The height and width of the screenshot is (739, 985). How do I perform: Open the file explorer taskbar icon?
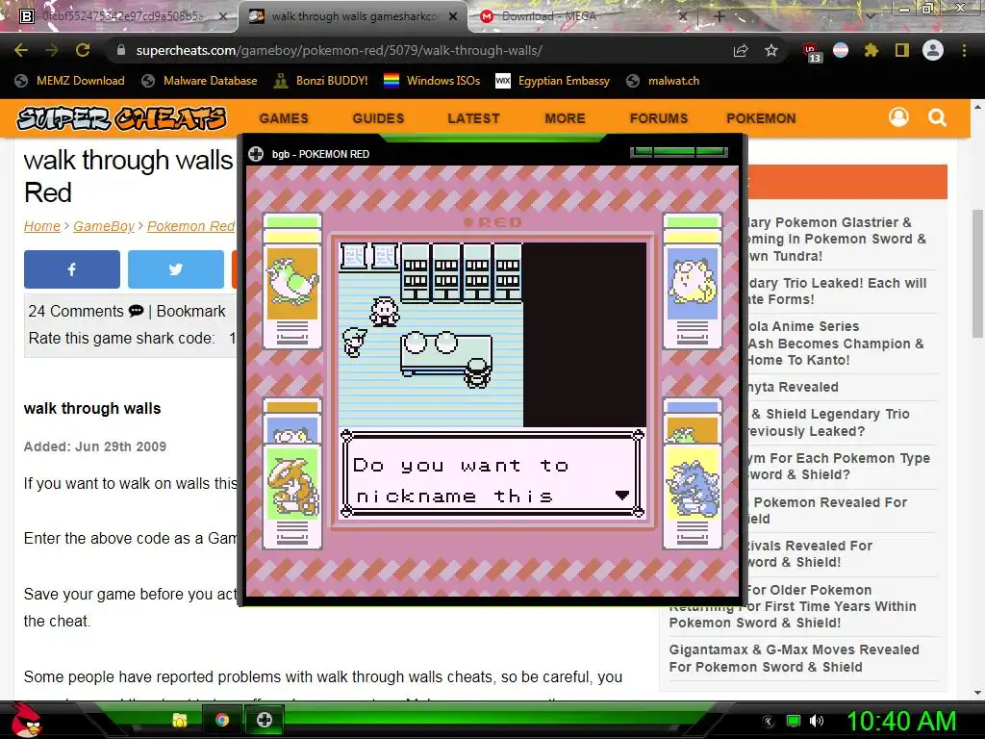tap(180, 720)
